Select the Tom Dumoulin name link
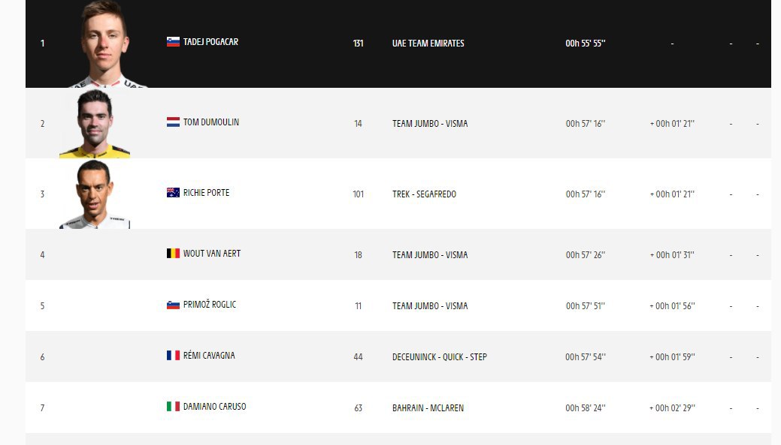The height and width of the screenshot is (445, 781). point(211,122)
